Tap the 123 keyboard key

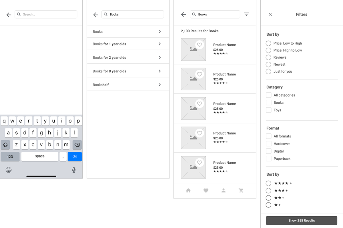(10, 157)
